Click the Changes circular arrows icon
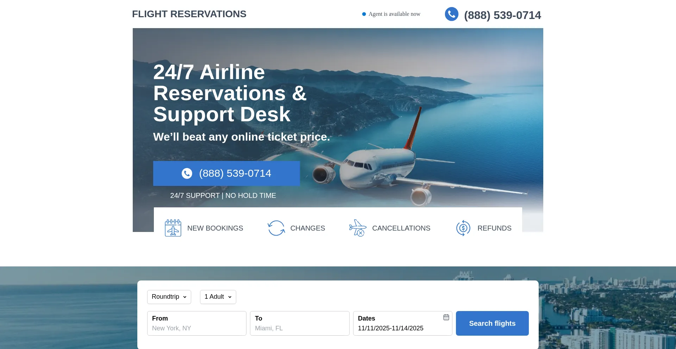The width and height of the screenshot is (676, 349). click(276, 228)
